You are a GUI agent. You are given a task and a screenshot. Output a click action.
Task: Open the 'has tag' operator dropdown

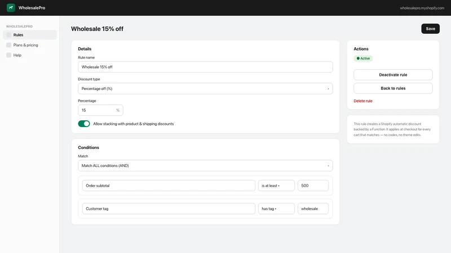pyautogui.click(x=276, y=209)
